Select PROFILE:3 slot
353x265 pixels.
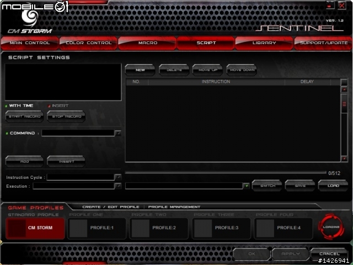tap(221, 228)
